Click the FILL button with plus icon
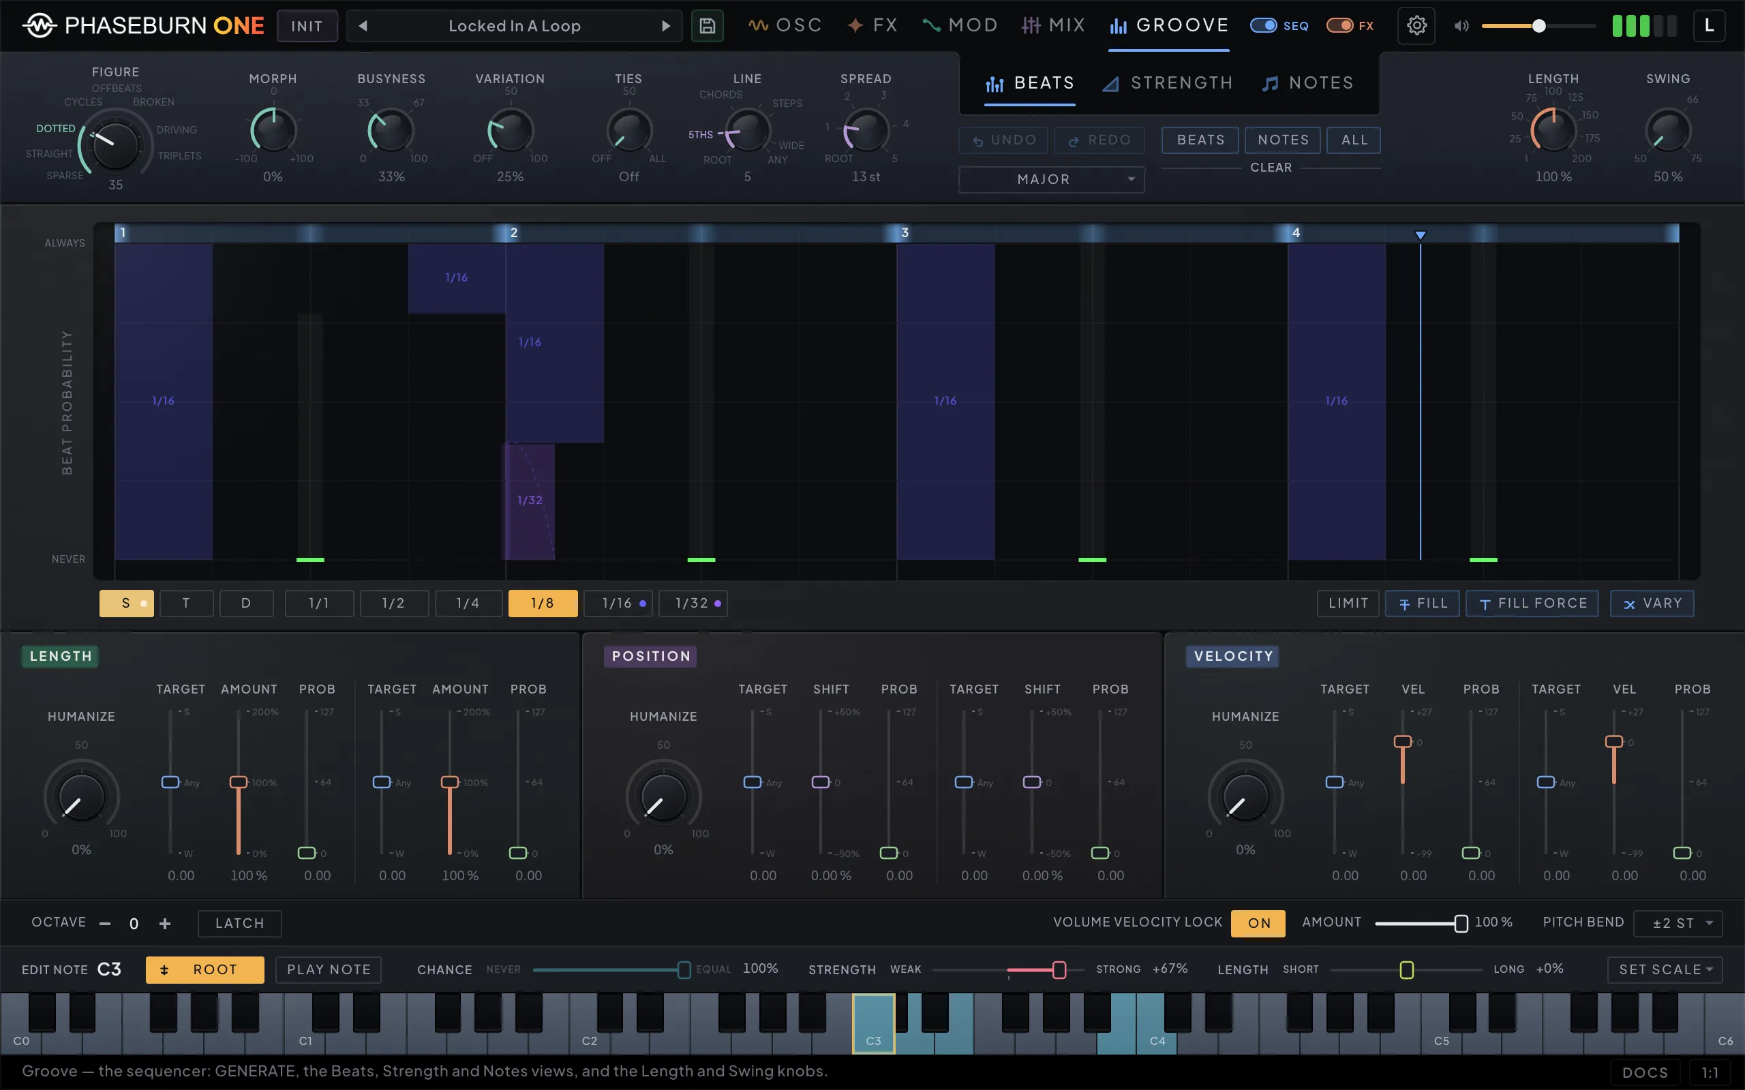This screenshot has width=1745, height=1090. pos(1422,604)
